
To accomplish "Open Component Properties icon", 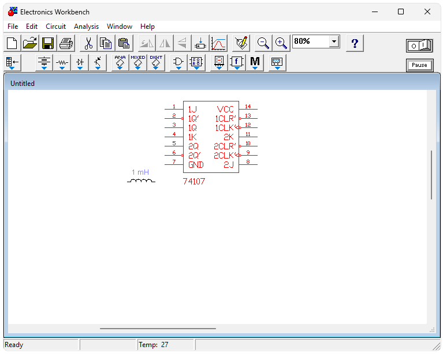I will pyautogui.click(x=241, y=43).
